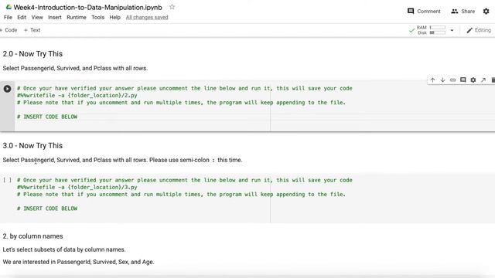This screenshot has height=278, width=495.
Task: Click the Google Drive notebook logo icon
Action: pyautogui.click(x=9, y=7)
